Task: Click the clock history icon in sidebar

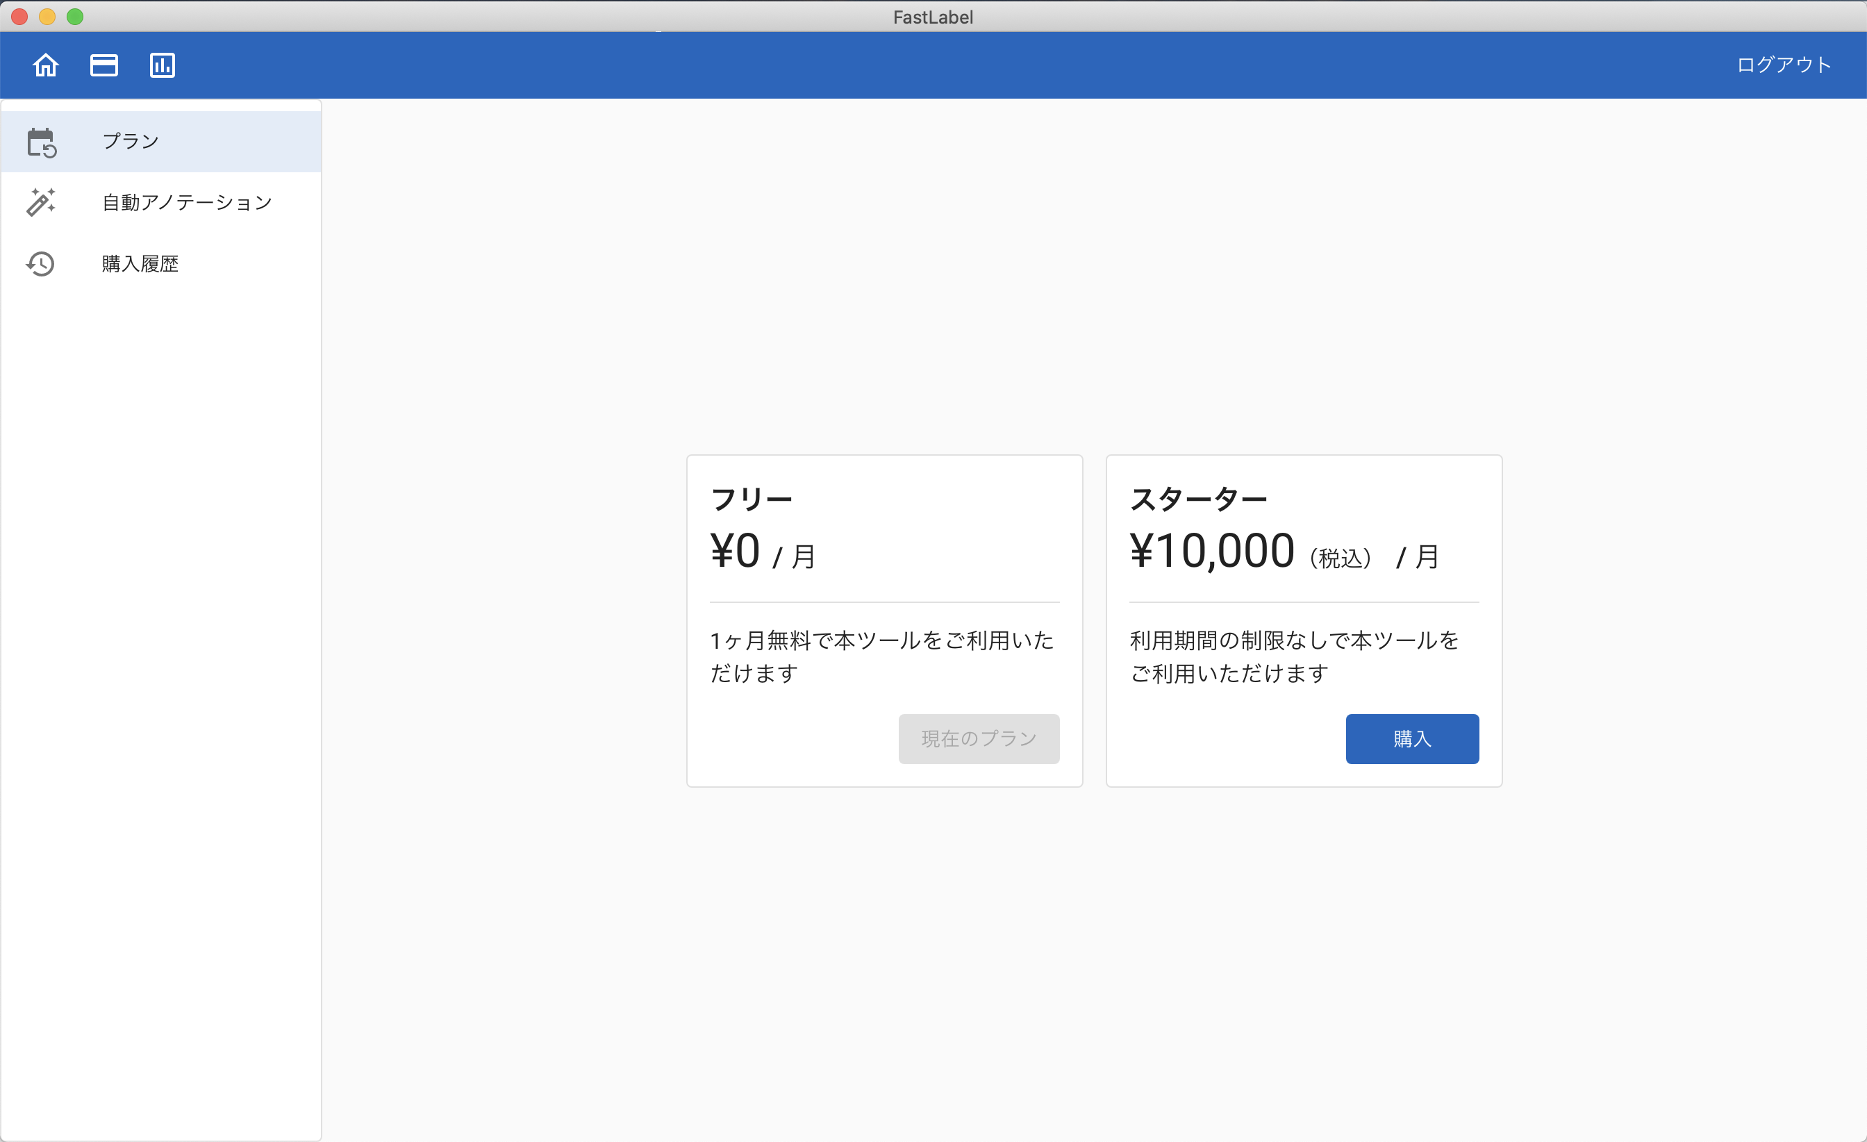Action: pos(41,264)
